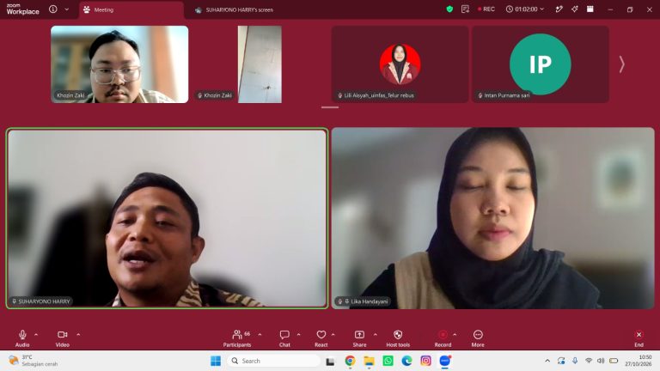Open the Wi-Fi network tray icon
The height and width of the screenshot is (371, 660).
(x=589, y=361)
